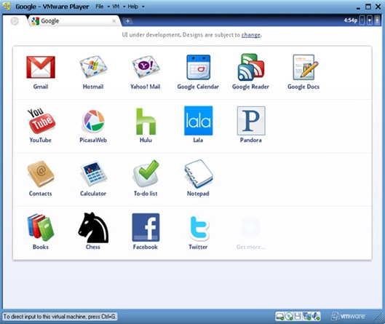Expand the dropdown arrow after Help
Viewport: 385px width, 324px height.
143,7
